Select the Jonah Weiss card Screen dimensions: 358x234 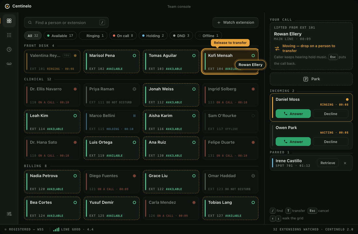[171, 95]
